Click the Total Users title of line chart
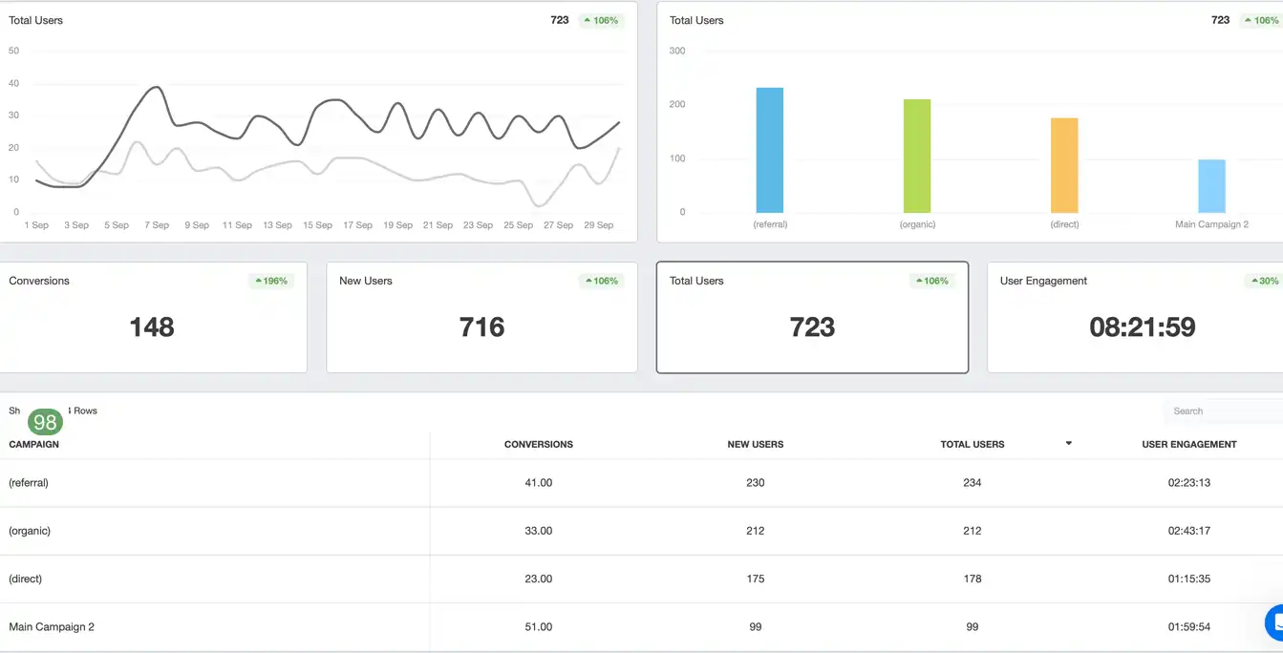The image size is (1283, 653). pyautogui.click(x=36, y=20)
